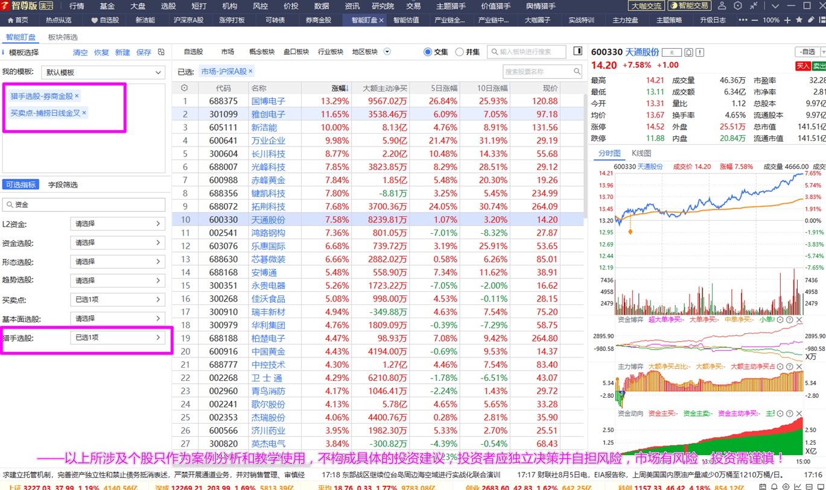Remove the 买卖点-捕捞日线金叉 filter tag

[x=84, y=113]
